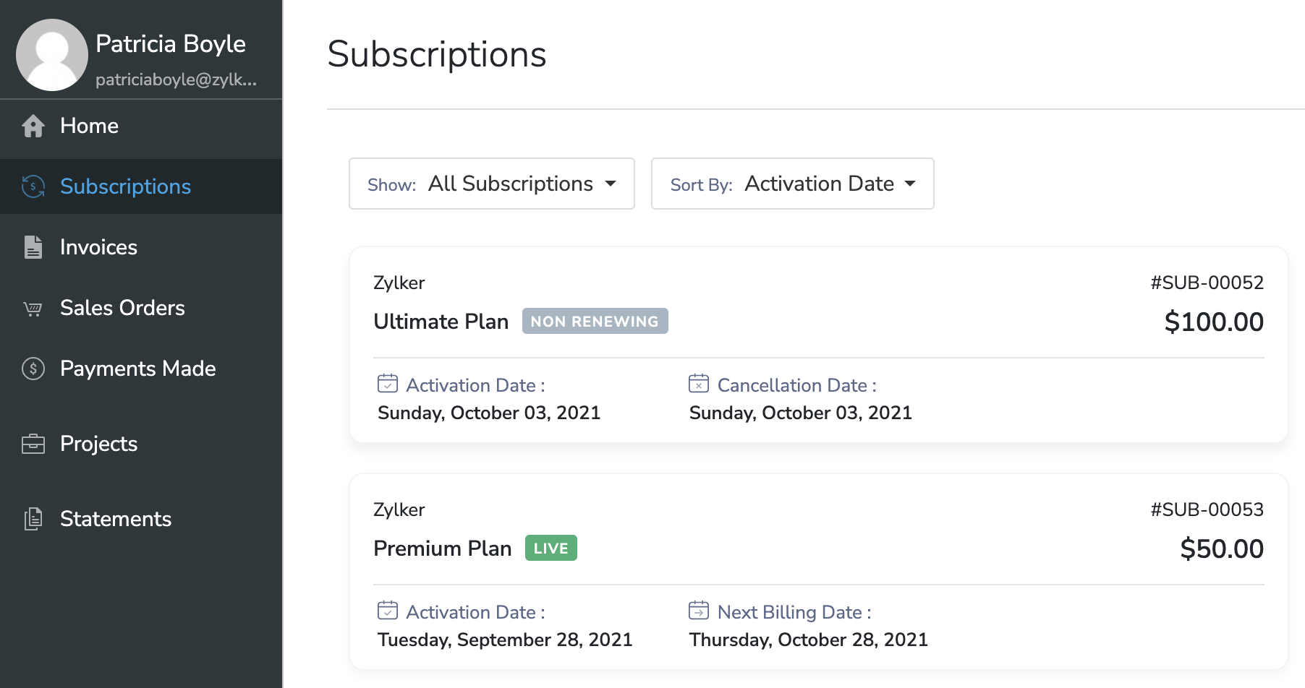This screenshot has height=688, width=1305.
Task: Open the Sales Orders menu item
Action: [122, 308]
